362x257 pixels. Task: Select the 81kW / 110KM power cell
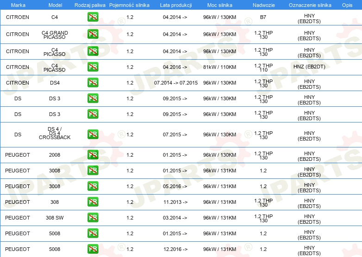tap(219, 67)
